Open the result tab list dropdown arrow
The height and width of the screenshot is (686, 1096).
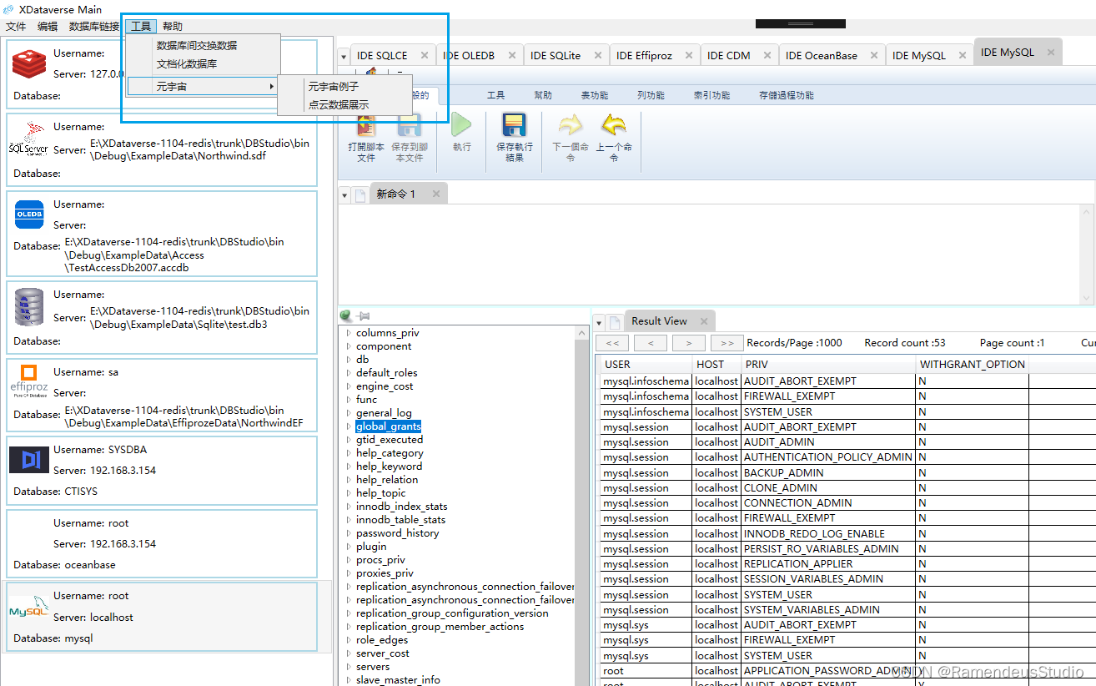[x=598, y=322]
